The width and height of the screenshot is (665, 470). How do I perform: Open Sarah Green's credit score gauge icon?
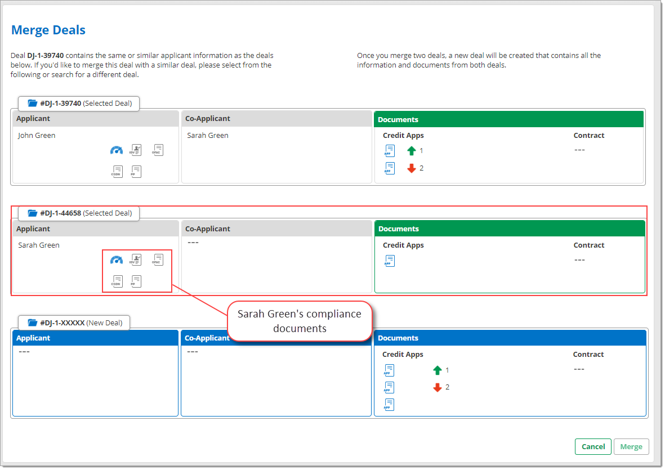tap(117, 260)
